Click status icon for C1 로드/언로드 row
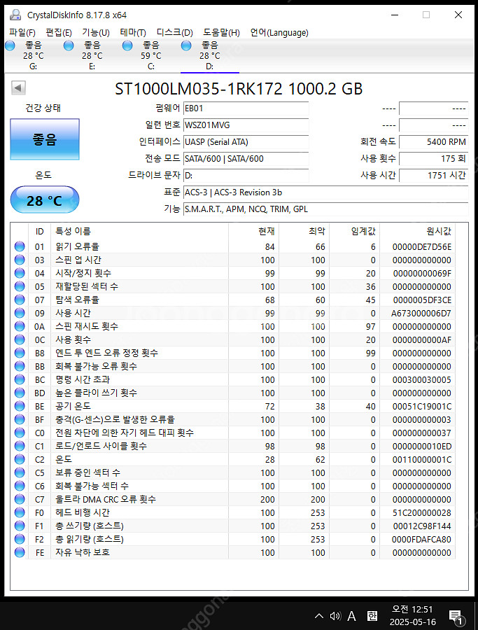The image size is (478, 630). [x=20, y=446]
